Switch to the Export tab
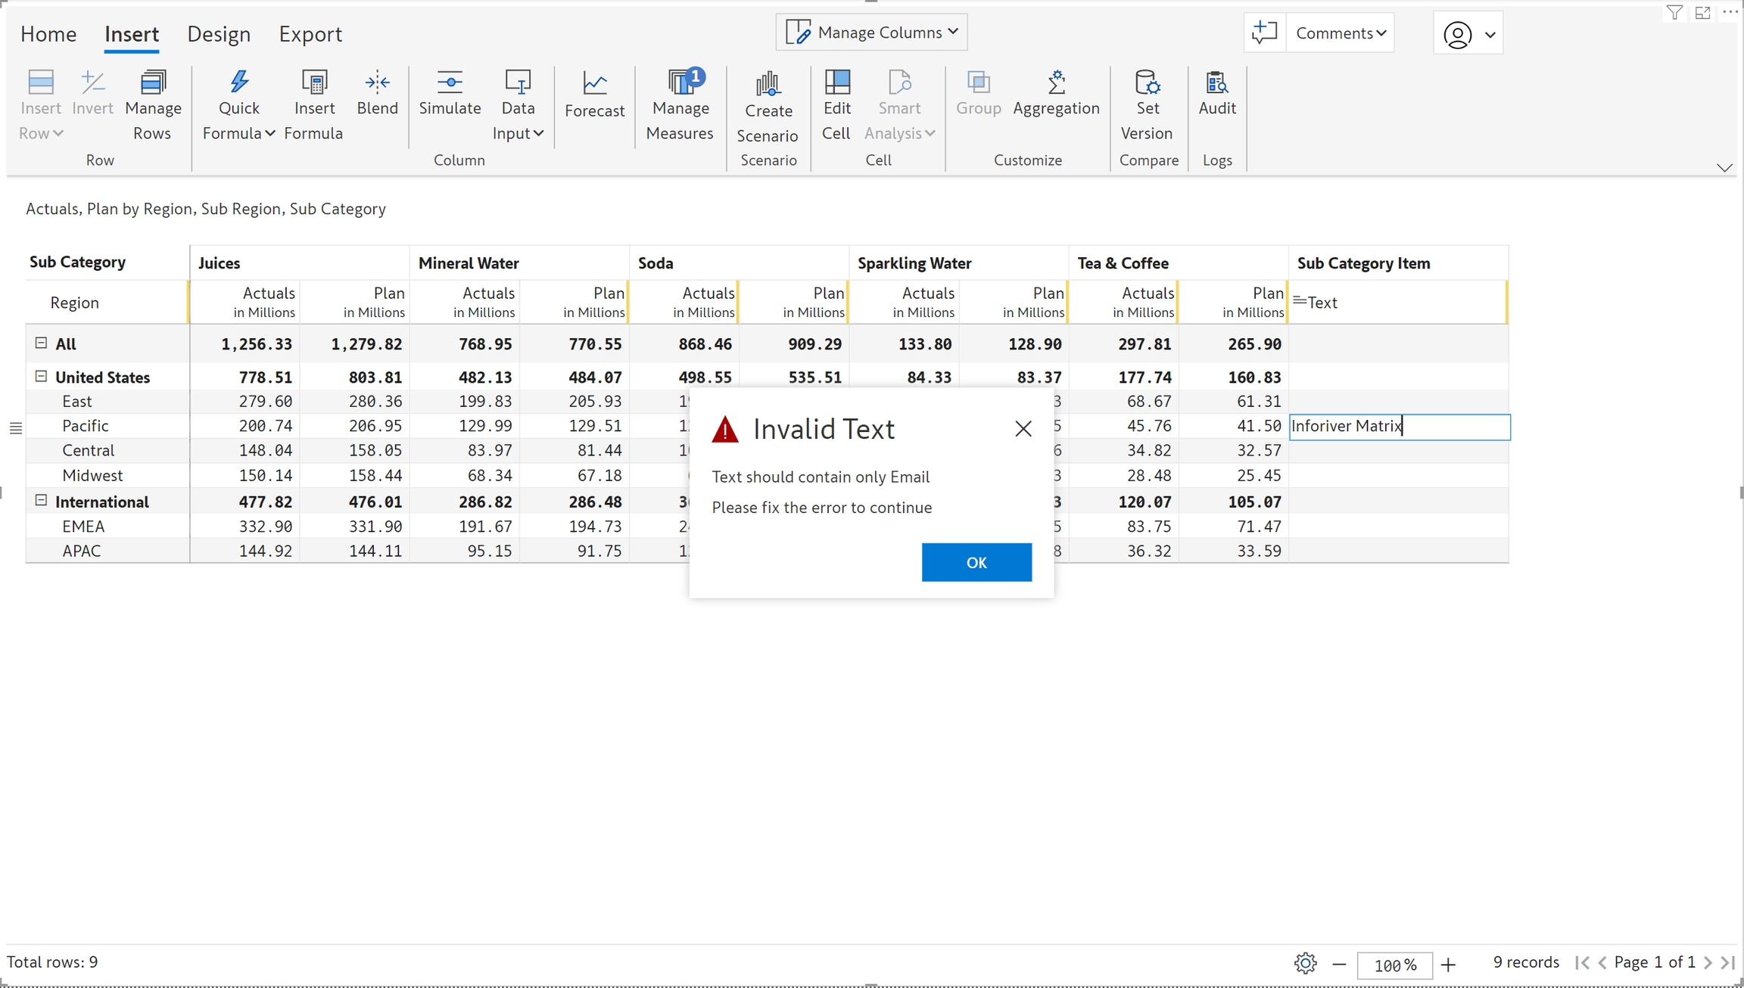1744x988 pixels. (x=310, y=34)
